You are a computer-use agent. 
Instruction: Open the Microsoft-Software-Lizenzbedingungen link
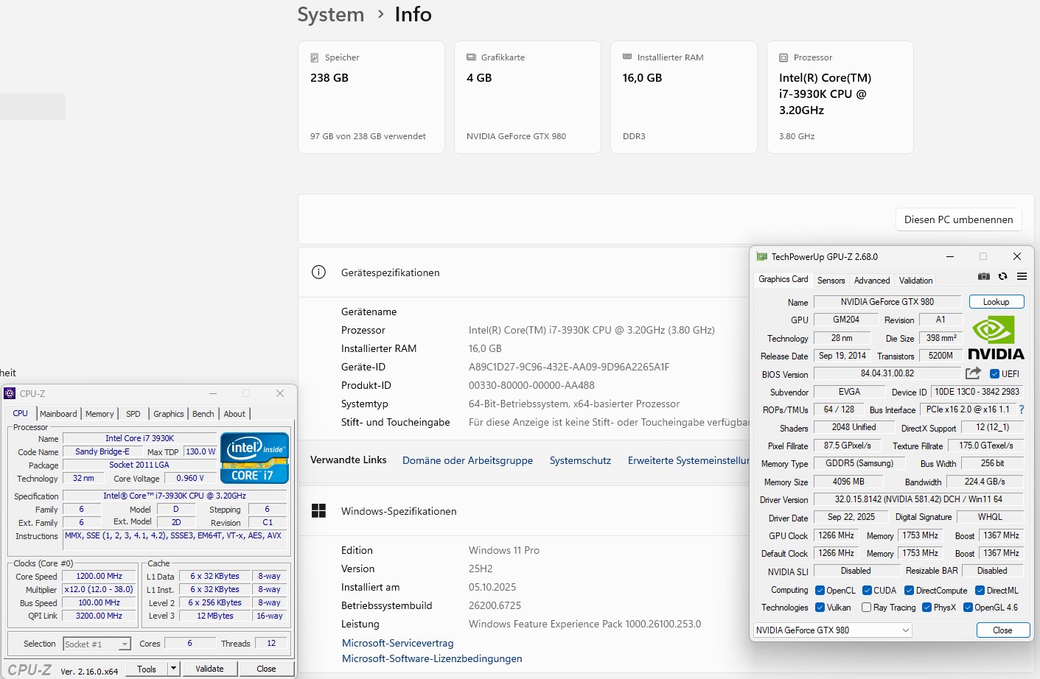click(432, 658)
